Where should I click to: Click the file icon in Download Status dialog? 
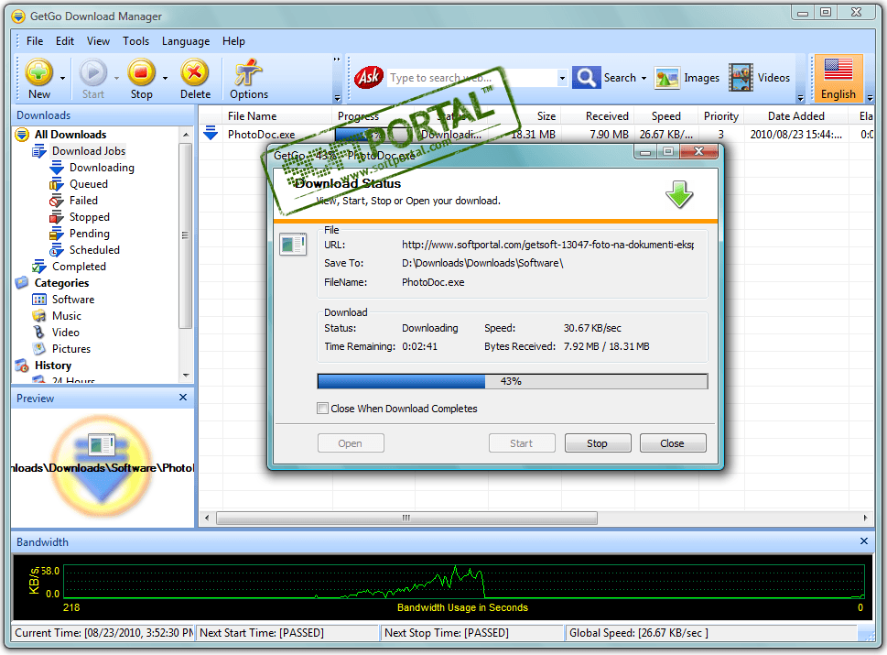293,245
